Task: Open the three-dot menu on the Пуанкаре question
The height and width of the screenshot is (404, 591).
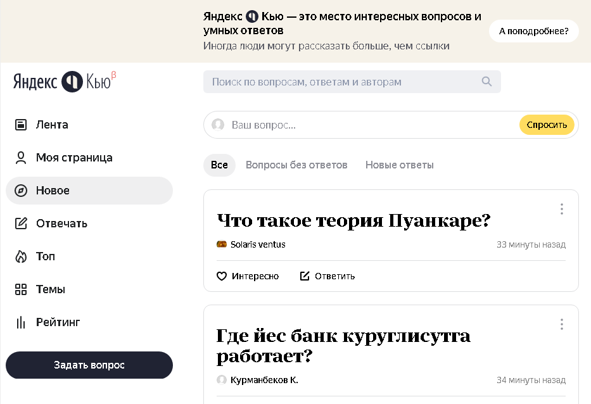Action: [x=561, y=209]
